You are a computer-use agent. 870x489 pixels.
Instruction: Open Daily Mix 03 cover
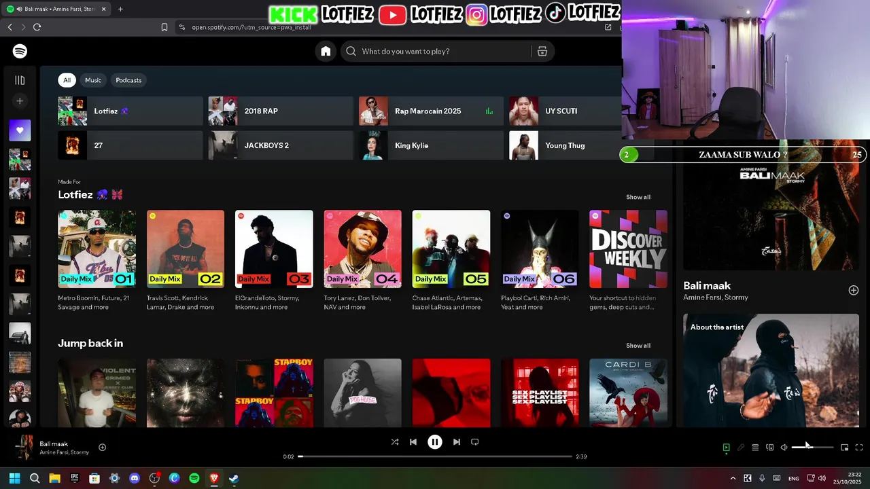pyautogui.click(x=274, y=249)
